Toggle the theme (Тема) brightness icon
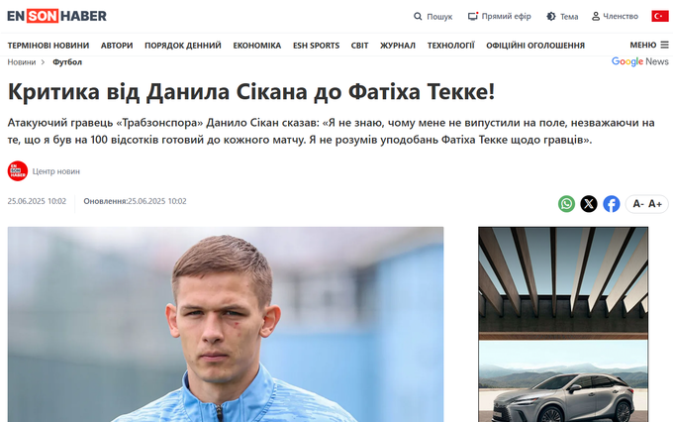The image size is (673, 422). point(551,16)
